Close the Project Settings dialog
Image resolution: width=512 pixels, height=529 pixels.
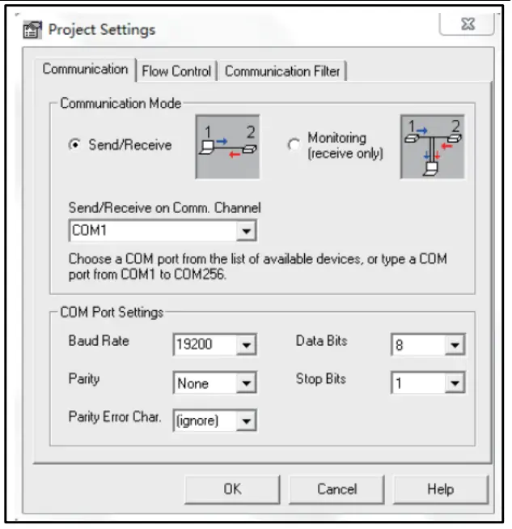[468, 25]
